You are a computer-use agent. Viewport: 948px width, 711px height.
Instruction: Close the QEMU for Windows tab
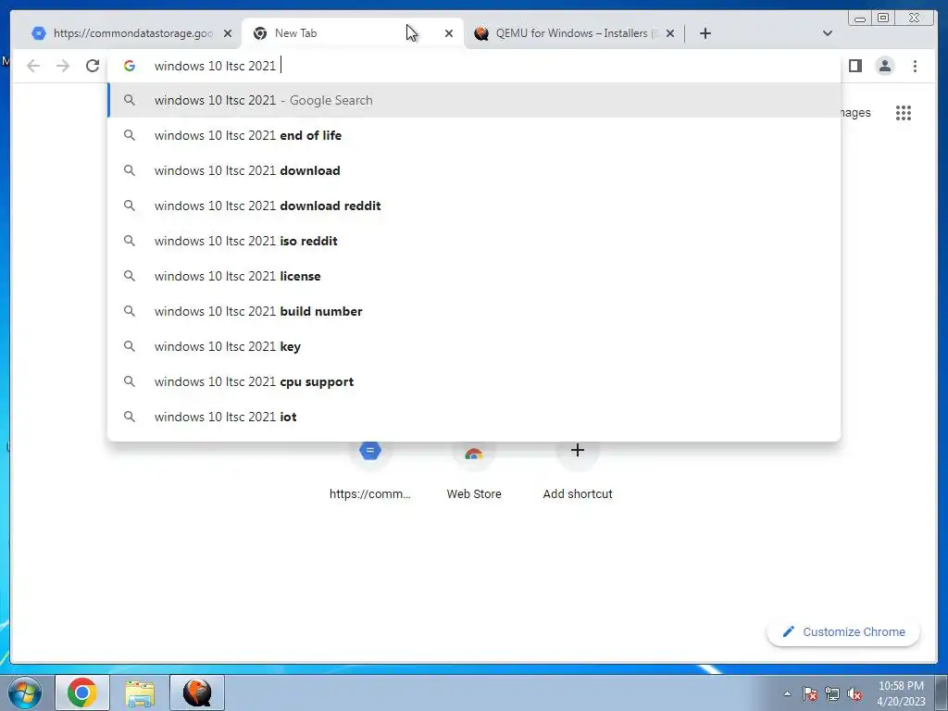click(670, 33)
